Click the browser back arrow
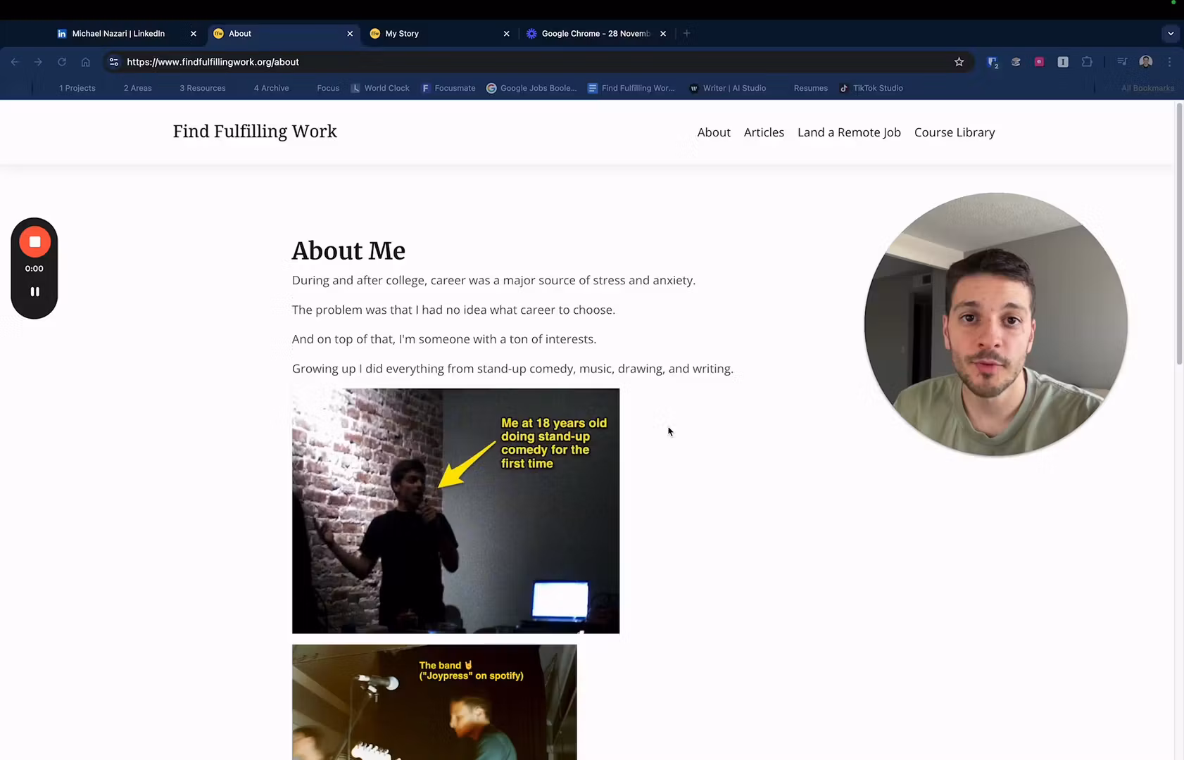The image size is (1184, 760). click(x=15, y=62)
